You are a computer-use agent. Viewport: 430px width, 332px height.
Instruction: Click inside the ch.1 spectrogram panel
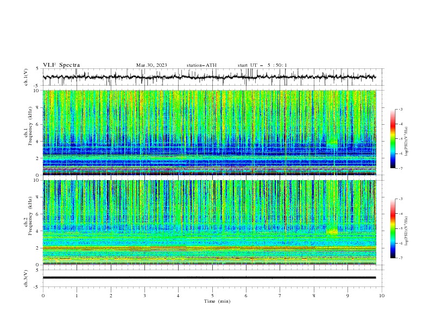[209, 132]
